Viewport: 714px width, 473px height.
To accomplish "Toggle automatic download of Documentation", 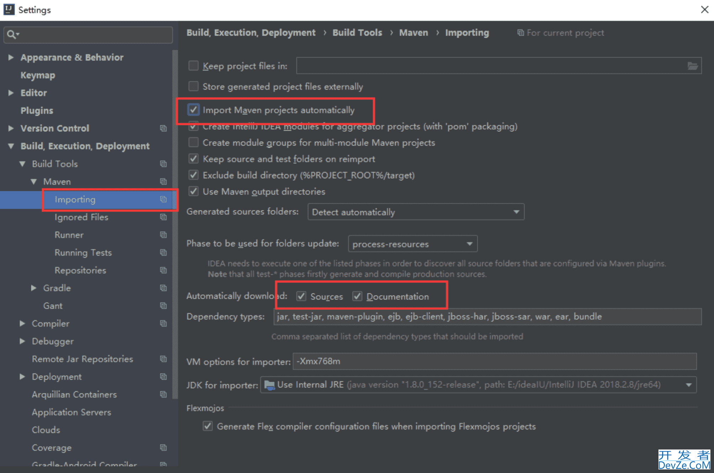I will 357,296.
